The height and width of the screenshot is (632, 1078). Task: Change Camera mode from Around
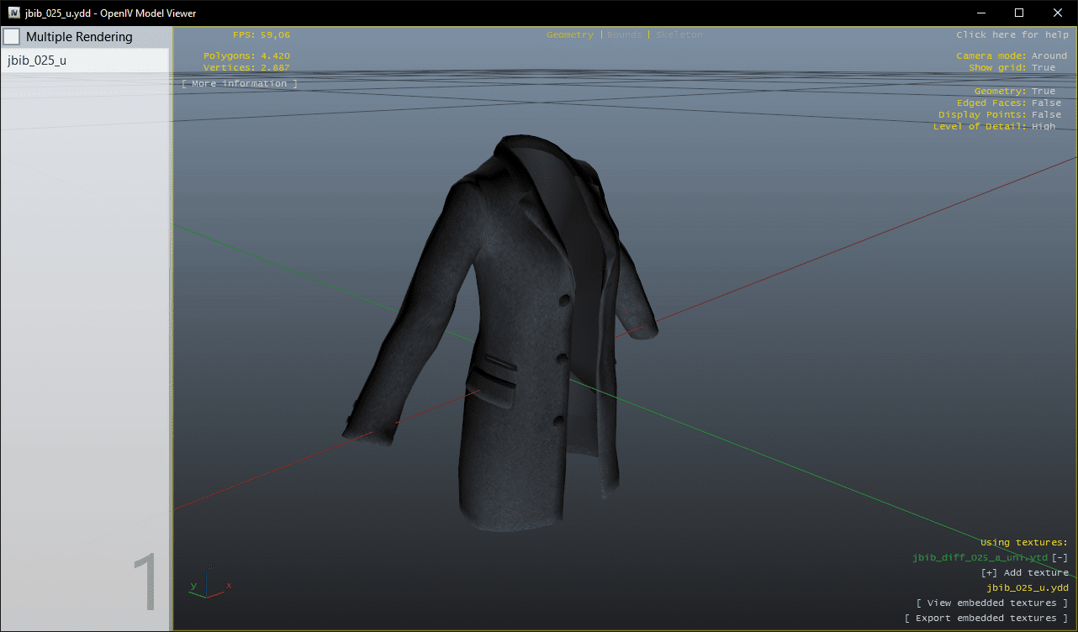click(1049, 56)
